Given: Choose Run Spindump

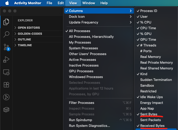Looking at the screenshot, I should click(99, 120).
